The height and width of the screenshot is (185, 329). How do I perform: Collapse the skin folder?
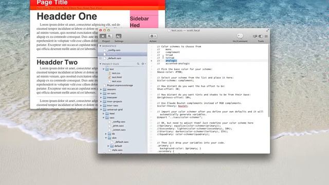pyautogui.click(x=106, y=138)
